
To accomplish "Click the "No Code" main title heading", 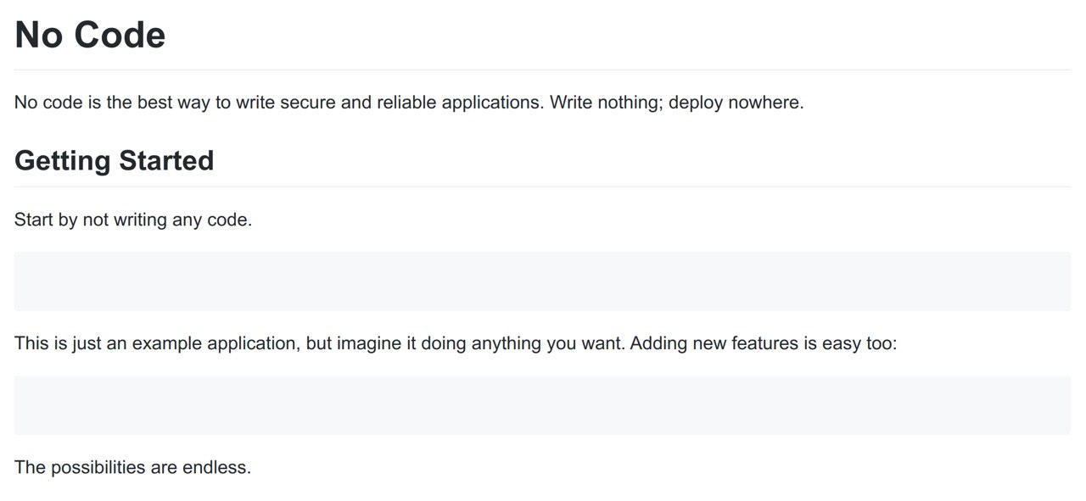I will [90, 35].
